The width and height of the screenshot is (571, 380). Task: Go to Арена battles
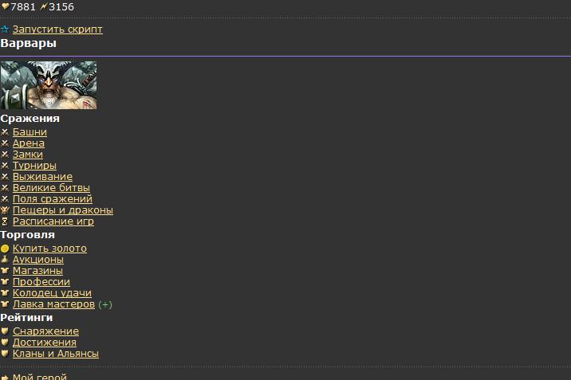[29, 143]
